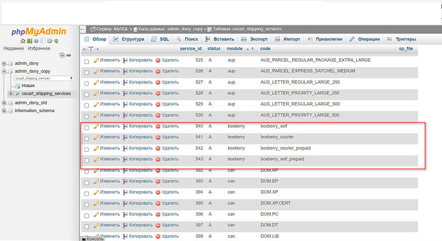Open the Обзор (Browse) tab

coord(95,39)
